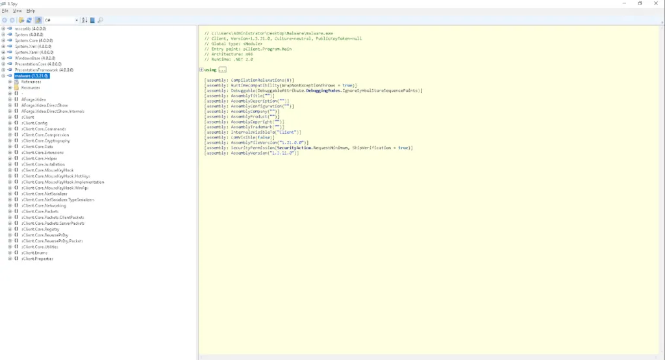Select xClient.Core.MouseKeyHook.WinApi namespace

click(x=55, y=188)
